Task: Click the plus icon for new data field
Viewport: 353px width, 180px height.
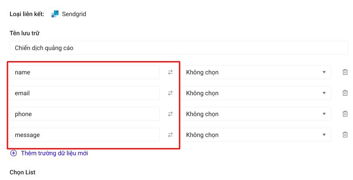Action: click(x=13, y=153)
